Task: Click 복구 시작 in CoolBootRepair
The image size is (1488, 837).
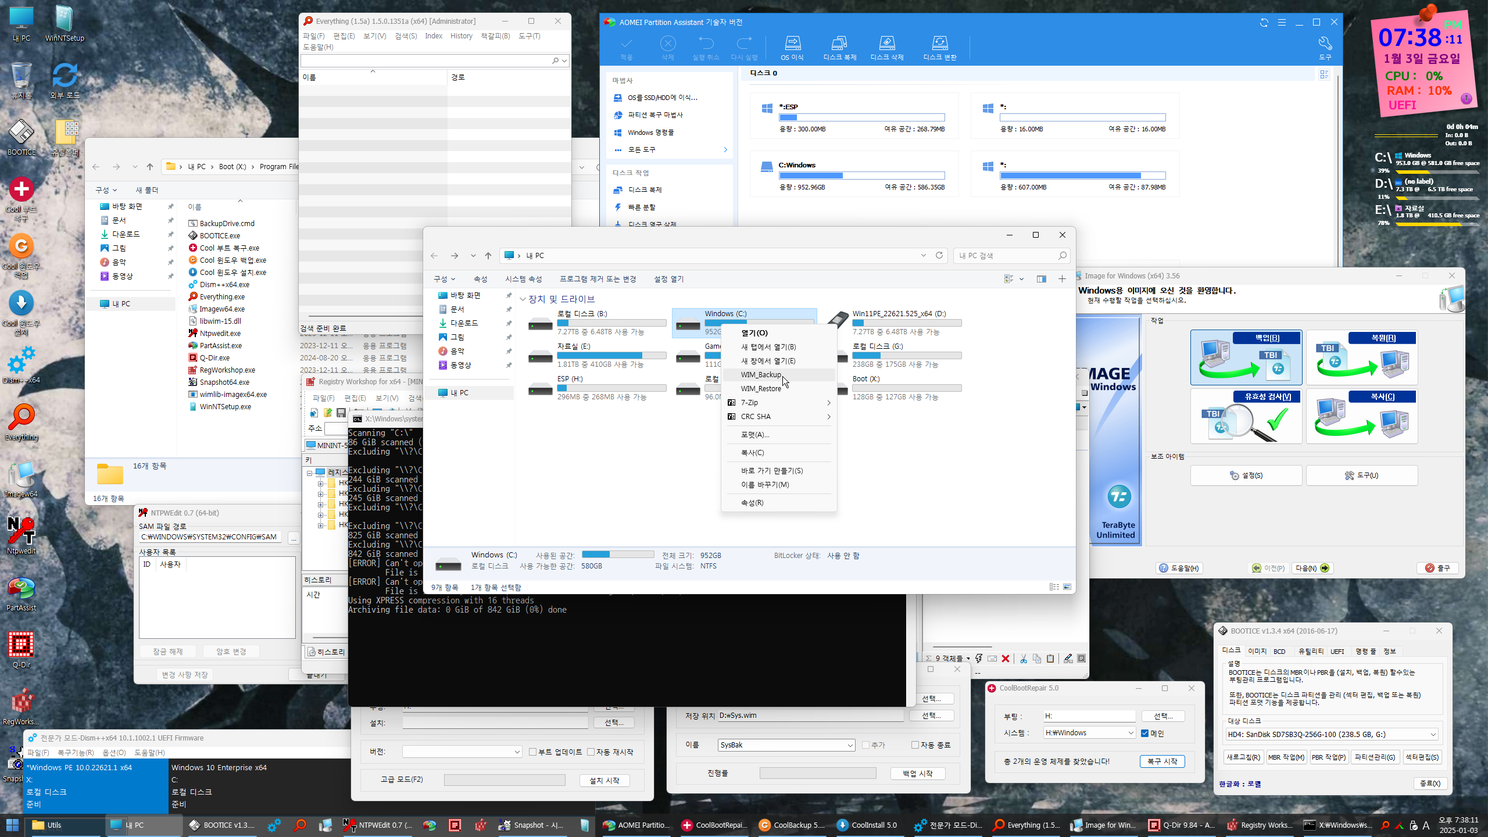Action: (1162, 761)
